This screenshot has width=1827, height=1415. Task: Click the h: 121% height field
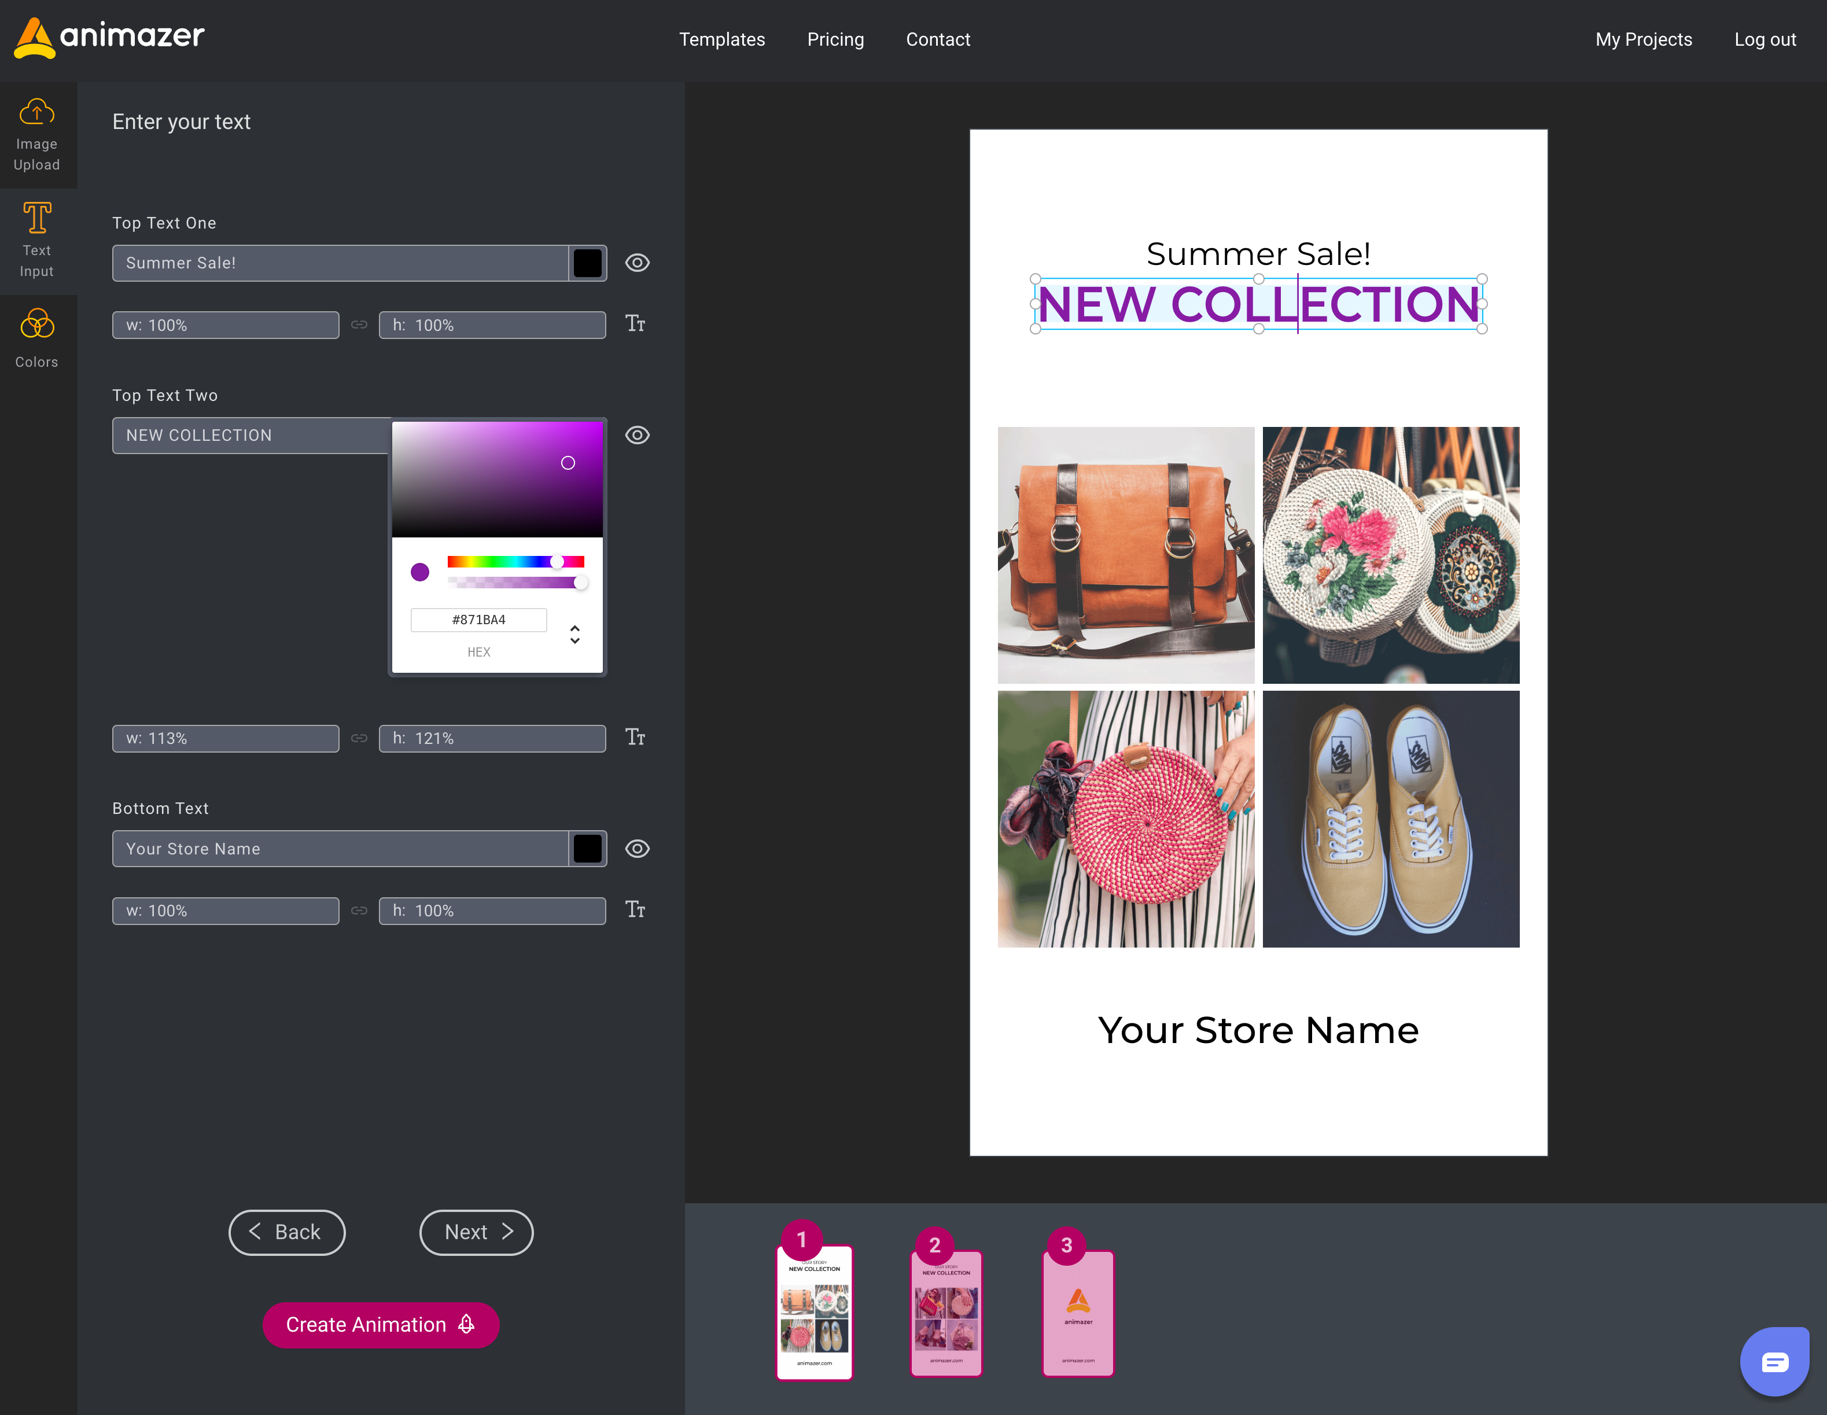(x=492, y=738)
